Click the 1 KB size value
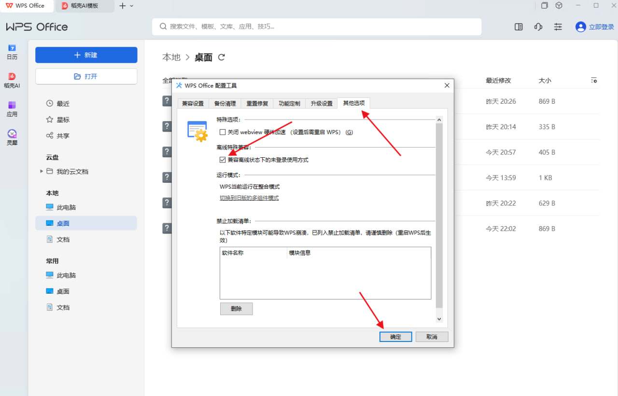The image size is (618, 396). pos(545,178)
